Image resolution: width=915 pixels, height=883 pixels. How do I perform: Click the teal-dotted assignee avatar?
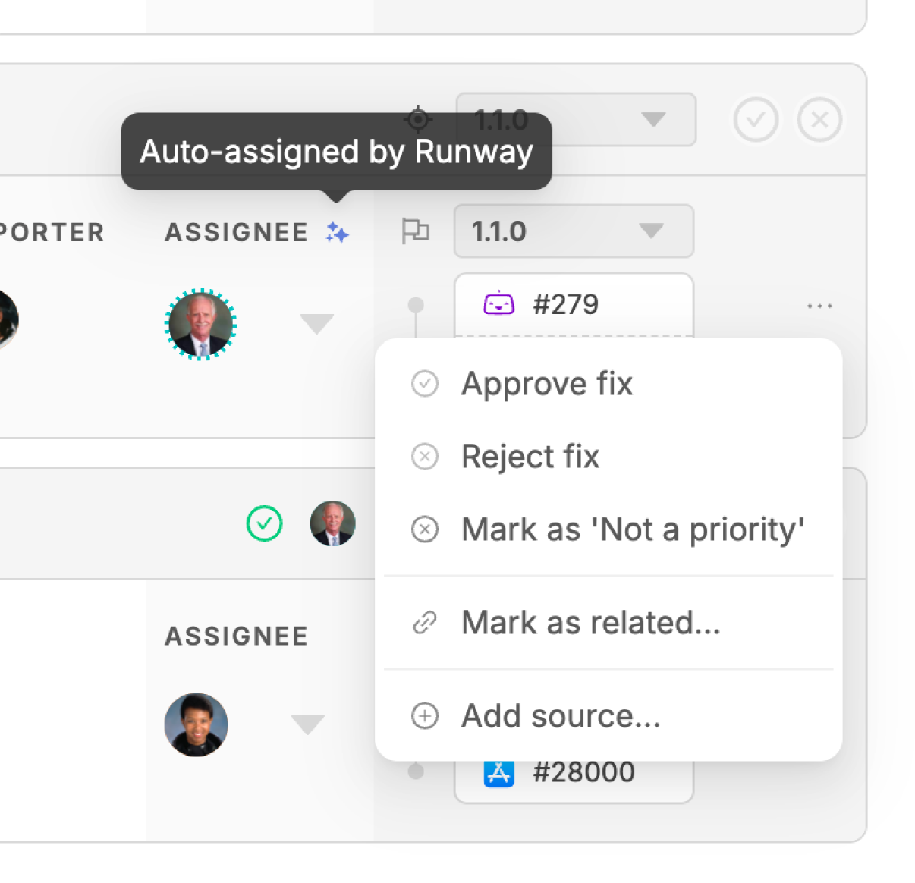(201, 324)
